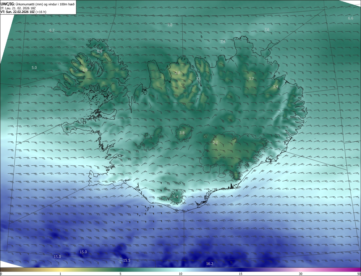The width and height of the screenshot is (361, 276).
Task: Select the 10 tick on the color scale
Action: [180, 274]
